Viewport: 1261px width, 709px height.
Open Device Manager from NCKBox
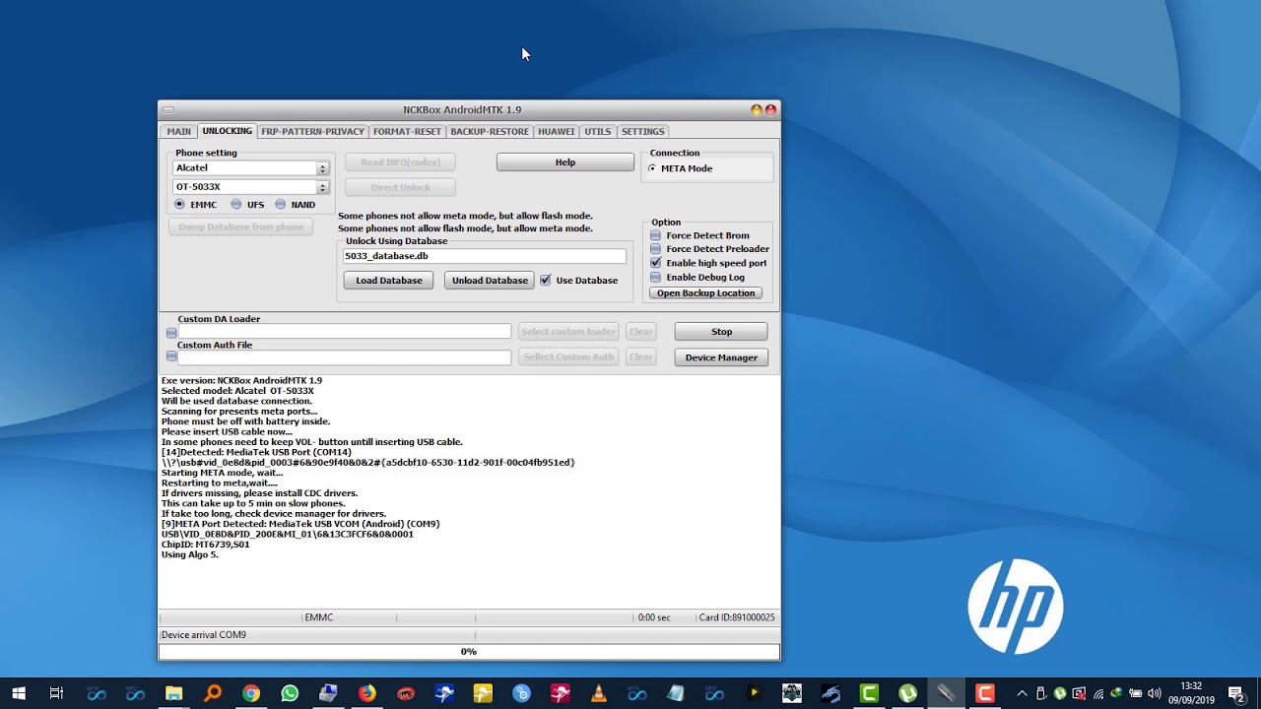click(721, 357)
